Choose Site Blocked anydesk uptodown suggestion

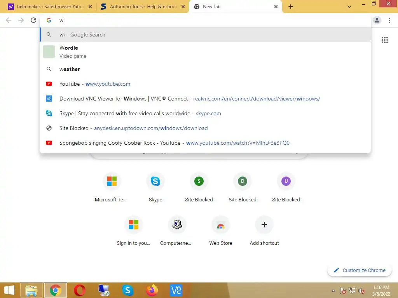[x=205, y=128]
